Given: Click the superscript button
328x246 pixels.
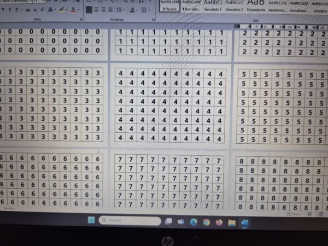Looking at the screenshot, I should [x=42, y=10].
